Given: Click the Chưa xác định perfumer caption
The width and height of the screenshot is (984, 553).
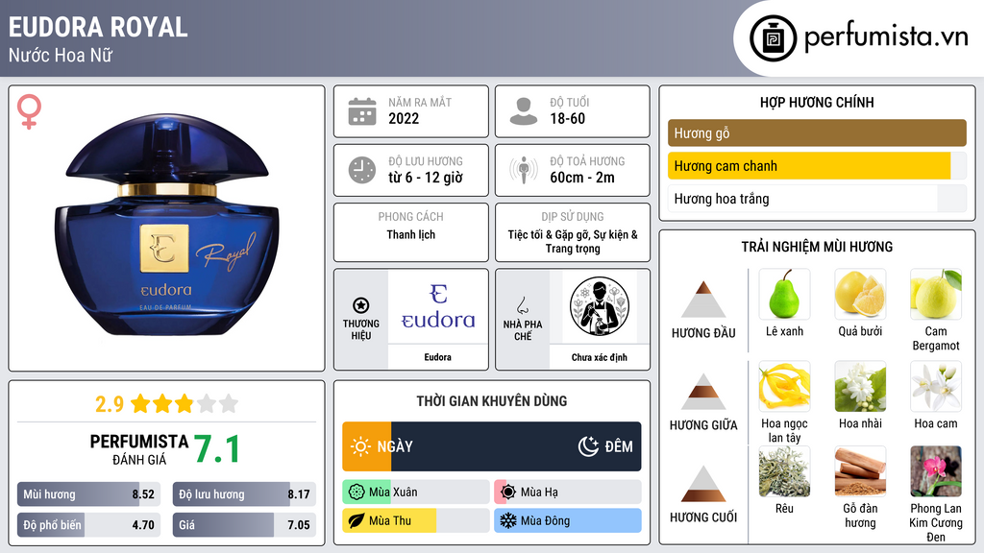Looking at the screenshot, I should click(600, 357).
